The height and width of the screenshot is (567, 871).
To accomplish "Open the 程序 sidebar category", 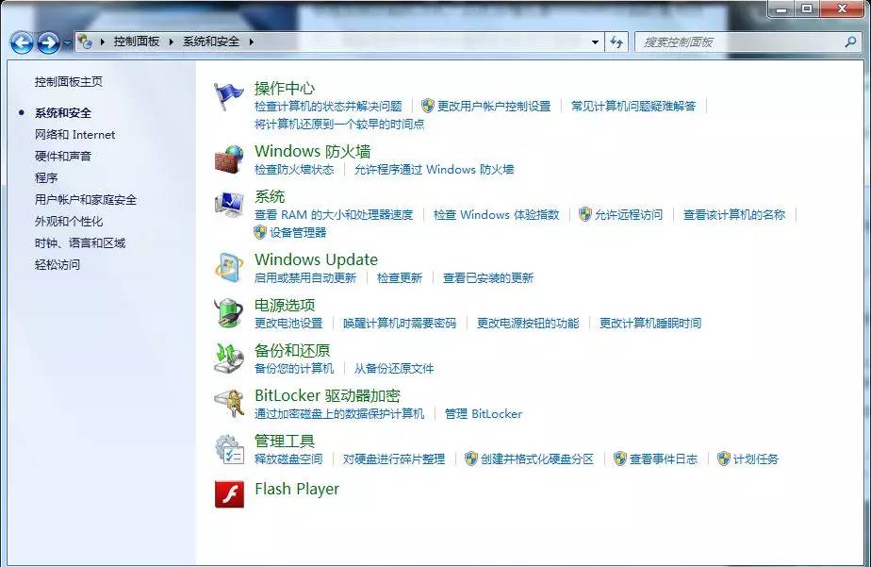I will click(x=46, y=178).
